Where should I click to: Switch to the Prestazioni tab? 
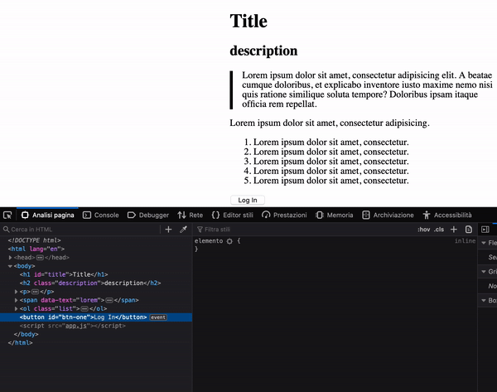click(x=284, y=215)
